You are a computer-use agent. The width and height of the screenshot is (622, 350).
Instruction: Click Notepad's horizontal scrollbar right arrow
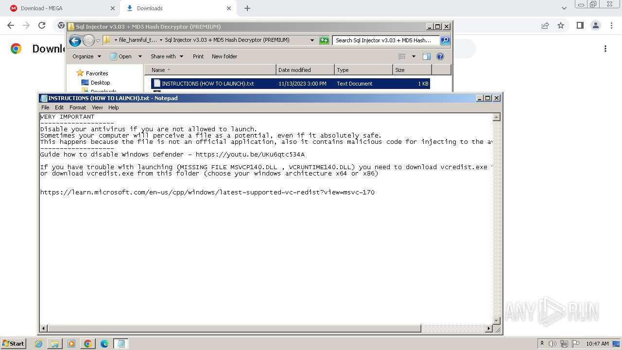pyautogui.click(x=489, y=329)
